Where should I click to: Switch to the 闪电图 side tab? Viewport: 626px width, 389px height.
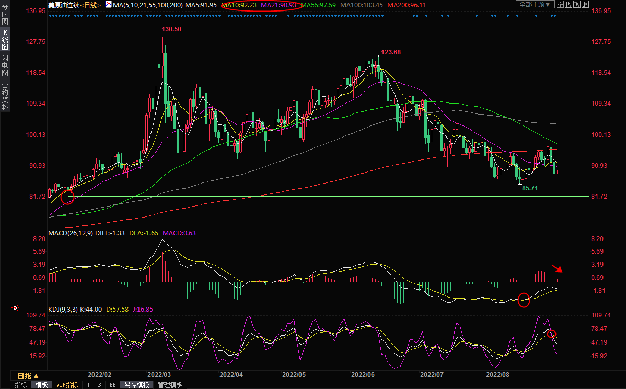[x=5, y=65]
